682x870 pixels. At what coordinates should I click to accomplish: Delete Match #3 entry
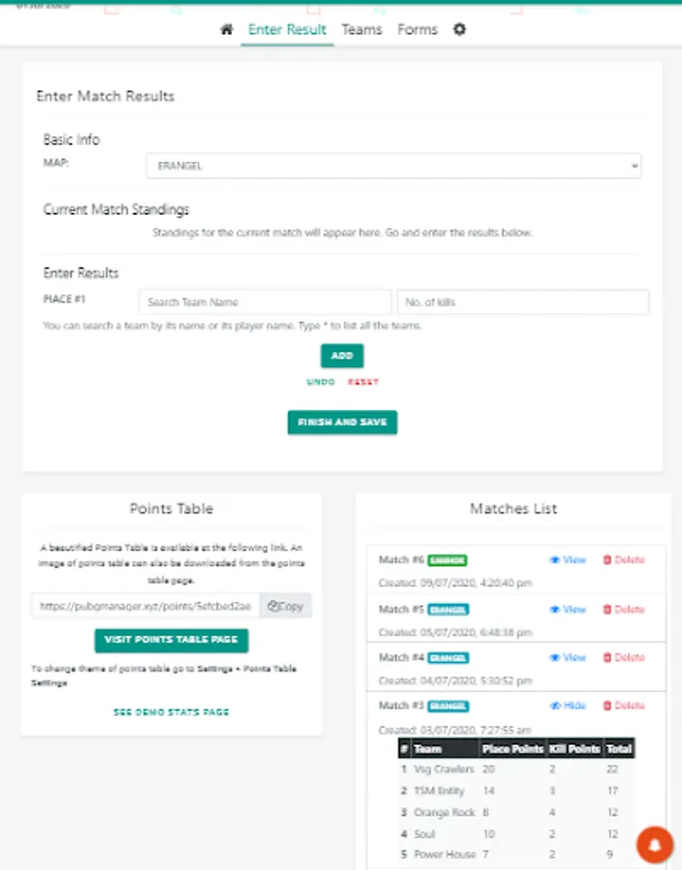click(624, 706)
